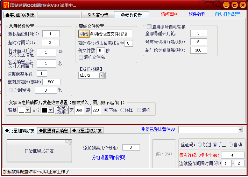This screenshot has height=177, width=248.
Task: Expand the 文字 color dropdown arrow
Action: click(x=51, y=110)
